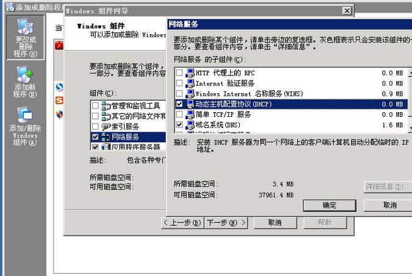
Task: Uncheck the 网络服务 checkbox in wizard
Action: click(95, 136)
